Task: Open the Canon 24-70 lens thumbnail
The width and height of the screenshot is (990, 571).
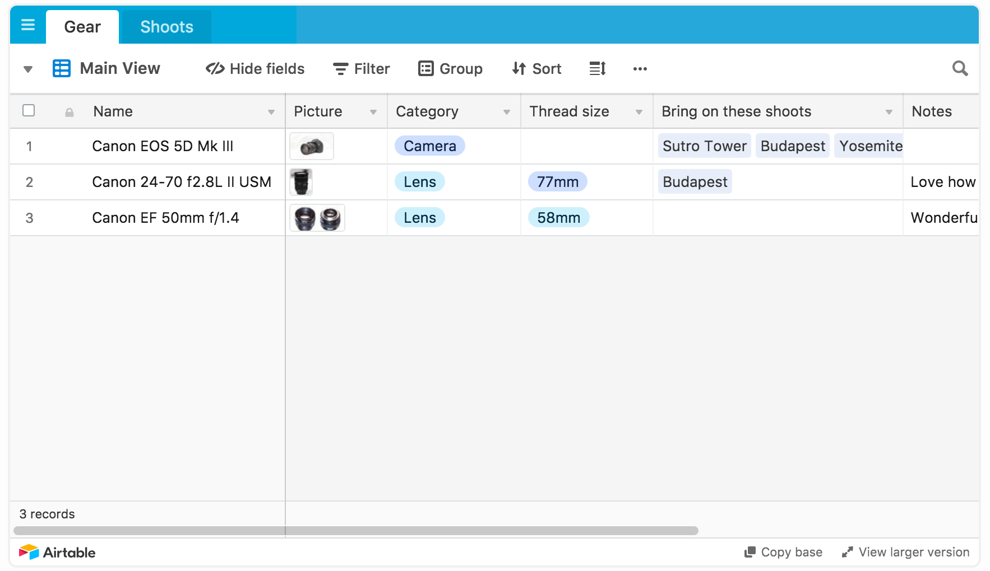Action: point(301,182)
